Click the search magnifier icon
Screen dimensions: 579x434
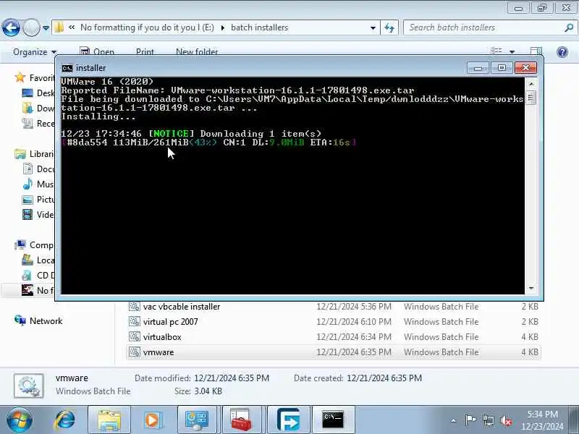tap(569, 27)
